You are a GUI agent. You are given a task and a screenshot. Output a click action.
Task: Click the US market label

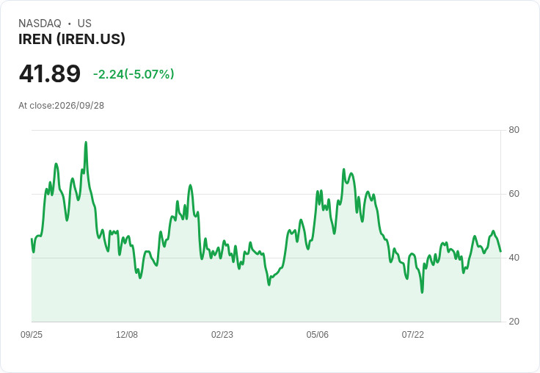84,23
